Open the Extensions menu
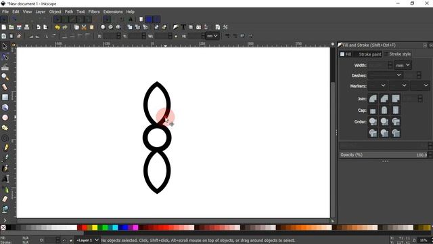The image size is (433, 244). 113,12
